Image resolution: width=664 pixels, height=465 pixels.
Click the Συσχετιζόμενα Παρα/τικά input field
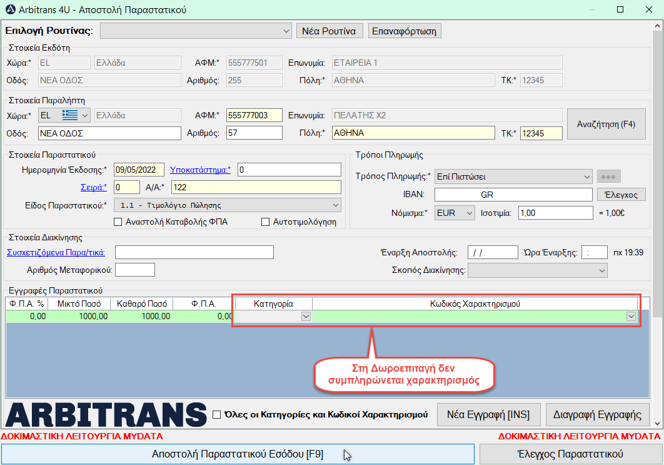coord(194,252)
